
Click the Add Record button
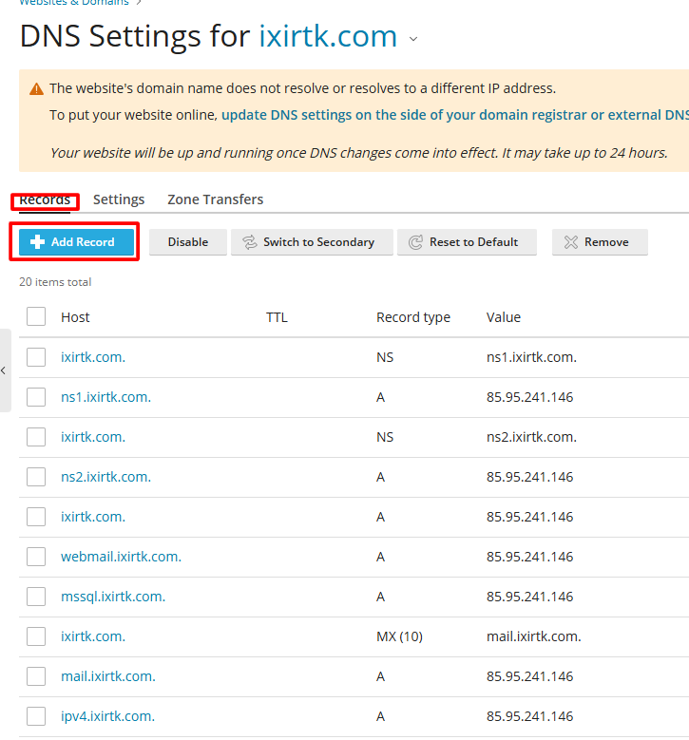click(x=76, y=242)
